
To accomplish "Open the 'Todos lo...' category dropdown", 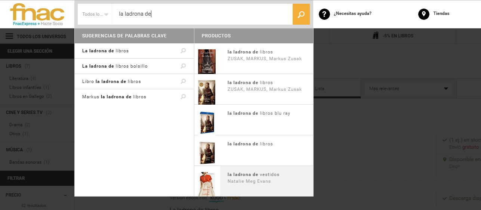I will (95, 14).
